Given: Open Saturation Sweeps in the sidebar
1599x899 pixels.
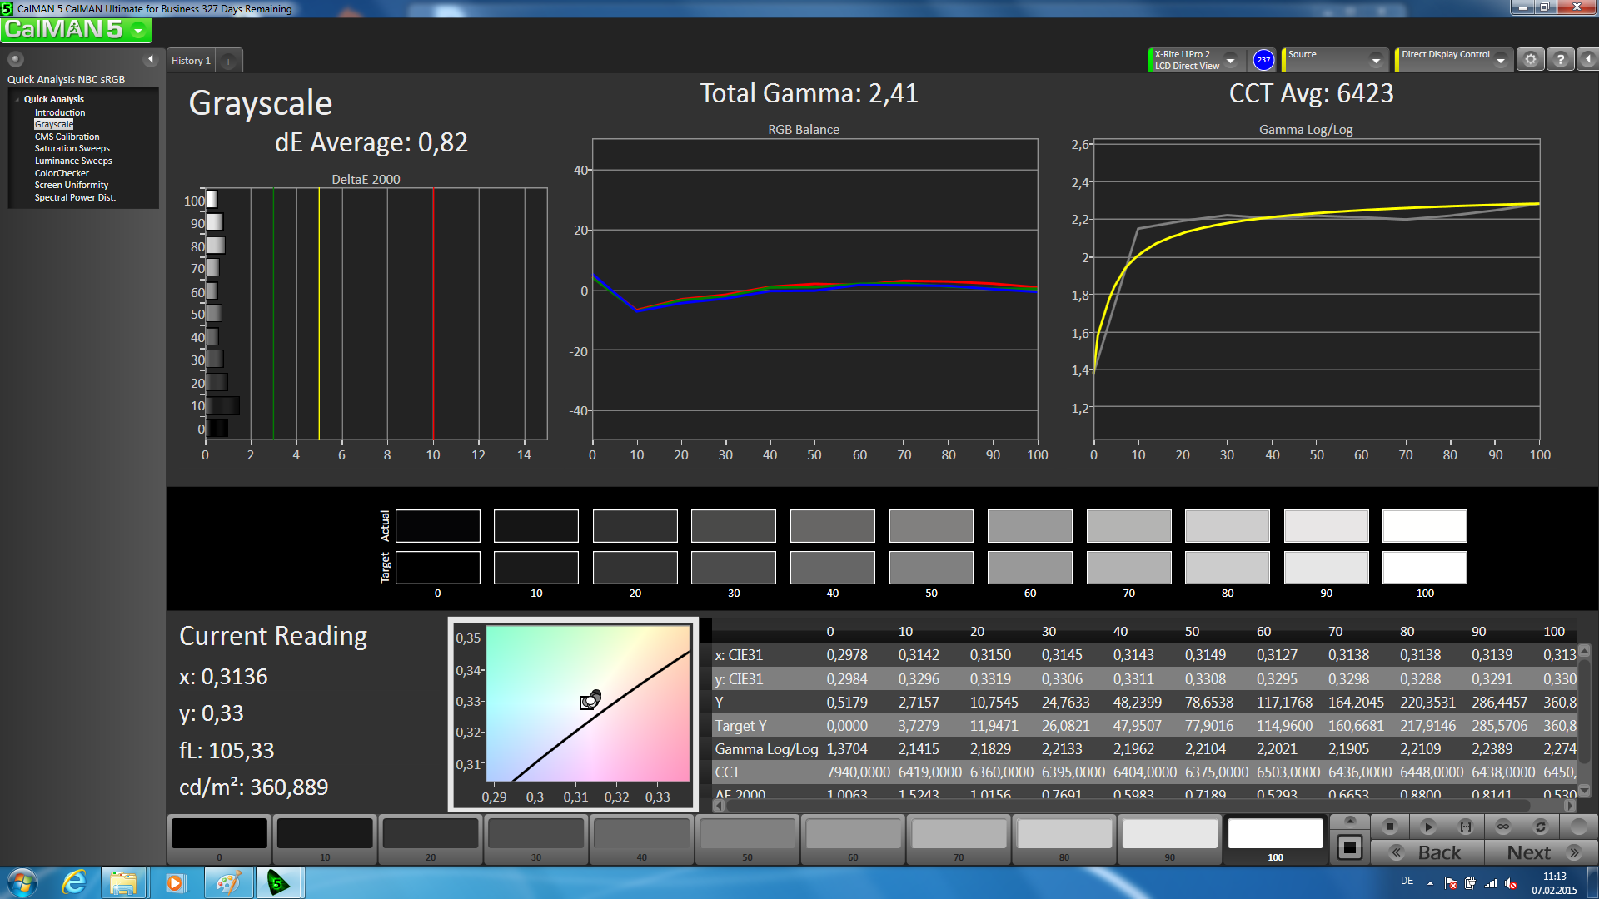Looking at the screenshot, I should (x=72, y=148).
